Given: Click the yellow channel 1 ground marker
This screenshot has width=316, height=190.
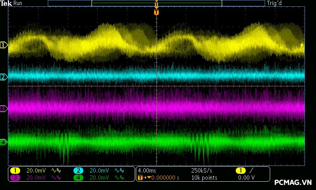Looking at the screenshot, I should pos(4,46).
